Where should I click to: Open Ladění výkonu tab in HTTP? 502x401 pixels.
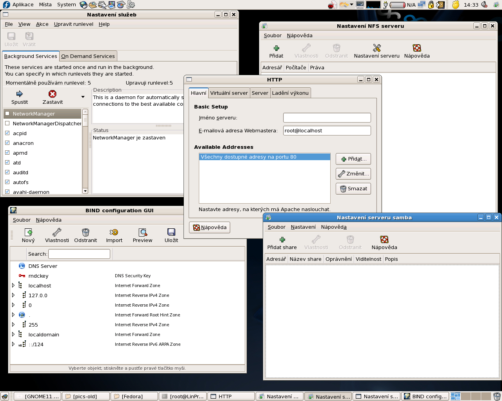click(x=290, y=93)
